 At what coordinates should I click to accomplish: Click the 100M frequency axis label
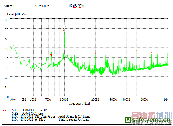click(x=64, y=100)
